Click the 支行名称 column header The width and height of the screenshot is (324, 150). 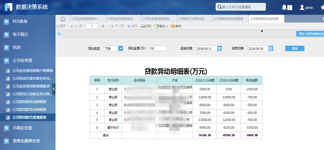[x=113, y=81]
